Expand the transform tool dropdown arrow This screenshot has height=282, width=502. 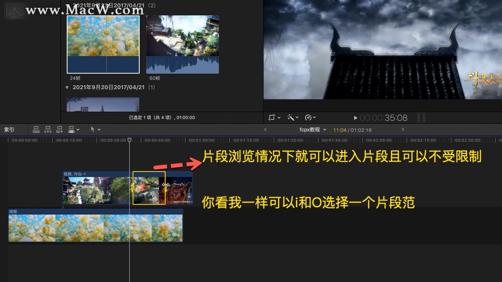(279, 117)
